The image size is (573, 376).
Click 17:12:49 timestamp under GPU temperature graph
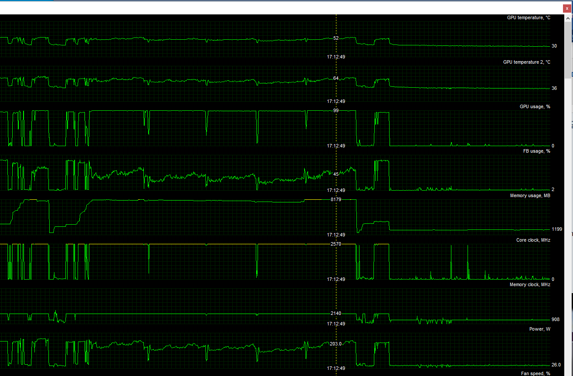[336, 57]
